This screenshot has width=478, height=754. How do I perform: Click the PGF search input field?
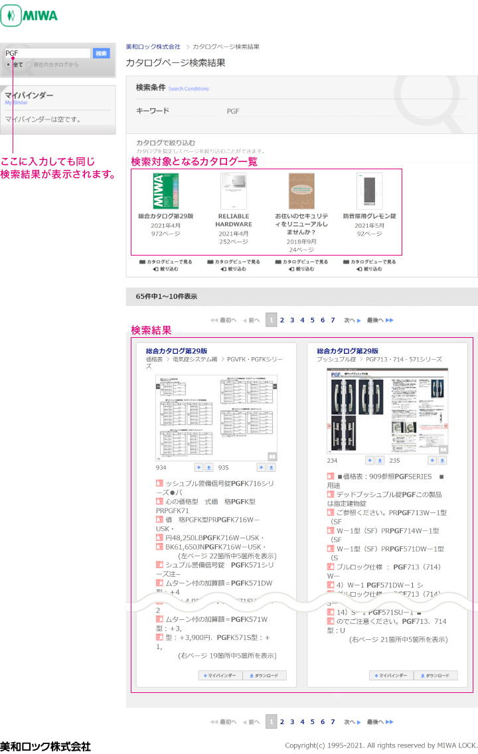click(x=47, y=53)
